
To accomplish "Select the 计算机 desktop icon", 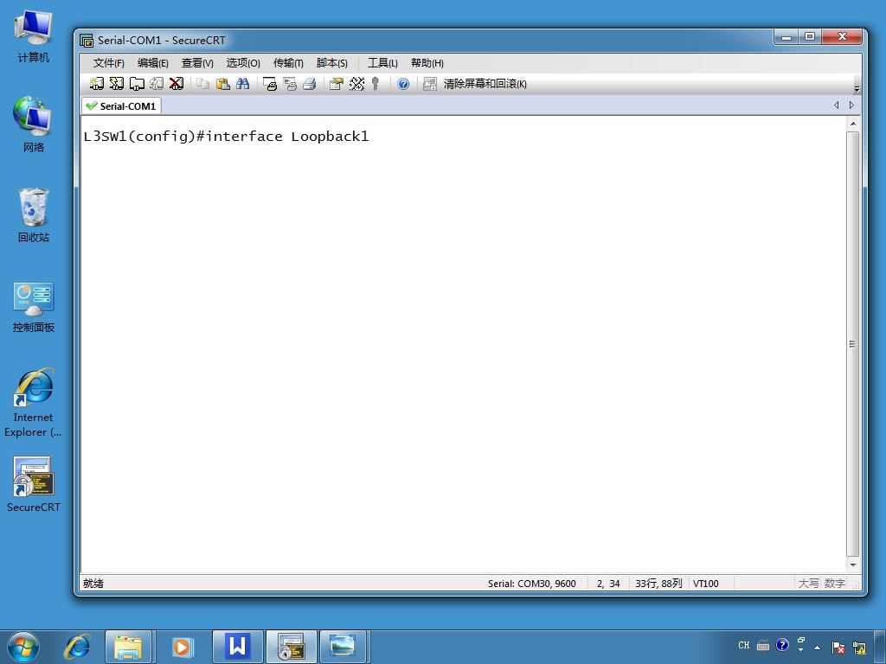I will coord(34,37).
